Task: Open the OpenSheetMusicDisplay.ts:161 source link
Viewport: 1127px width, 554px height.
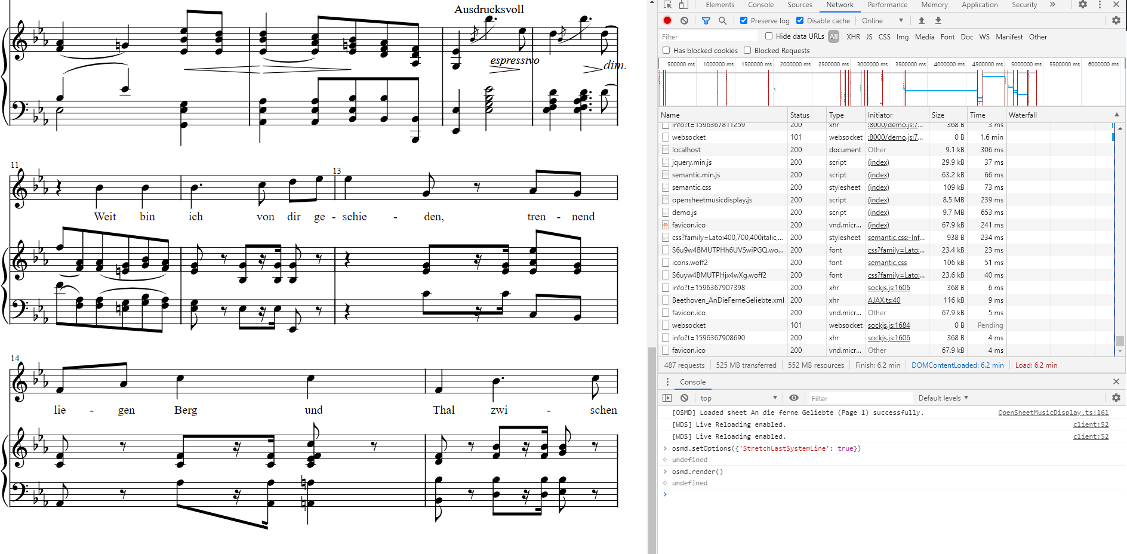Action: (1053, 413)
